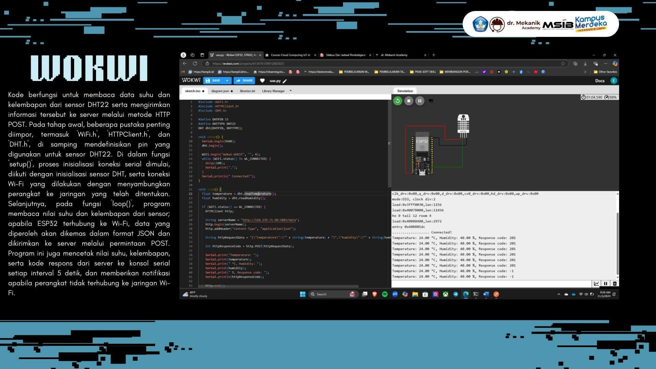Open the Windows Start menu
The height and width of the screenshot is (369, 656).
302,294
